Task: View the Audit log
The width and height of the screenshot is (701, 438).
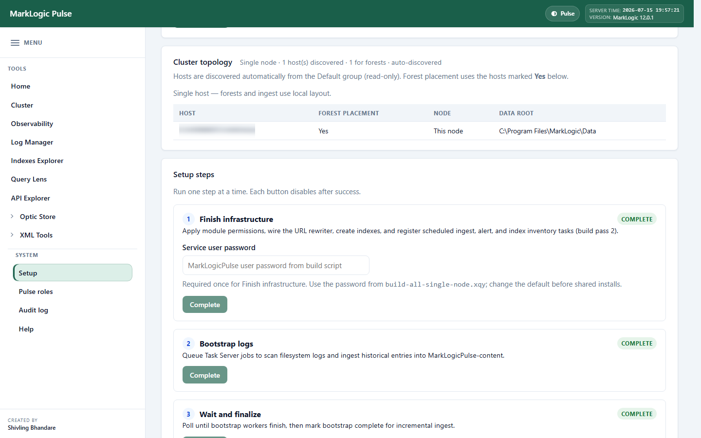Action: [x=33, y=310]
